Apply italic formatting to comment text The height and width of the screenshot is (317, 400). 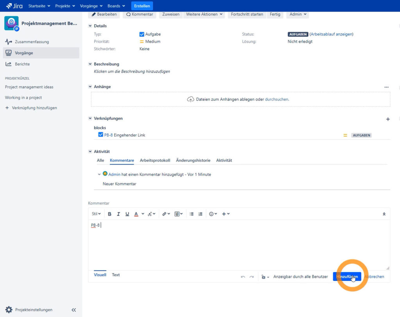click(118, 214)
